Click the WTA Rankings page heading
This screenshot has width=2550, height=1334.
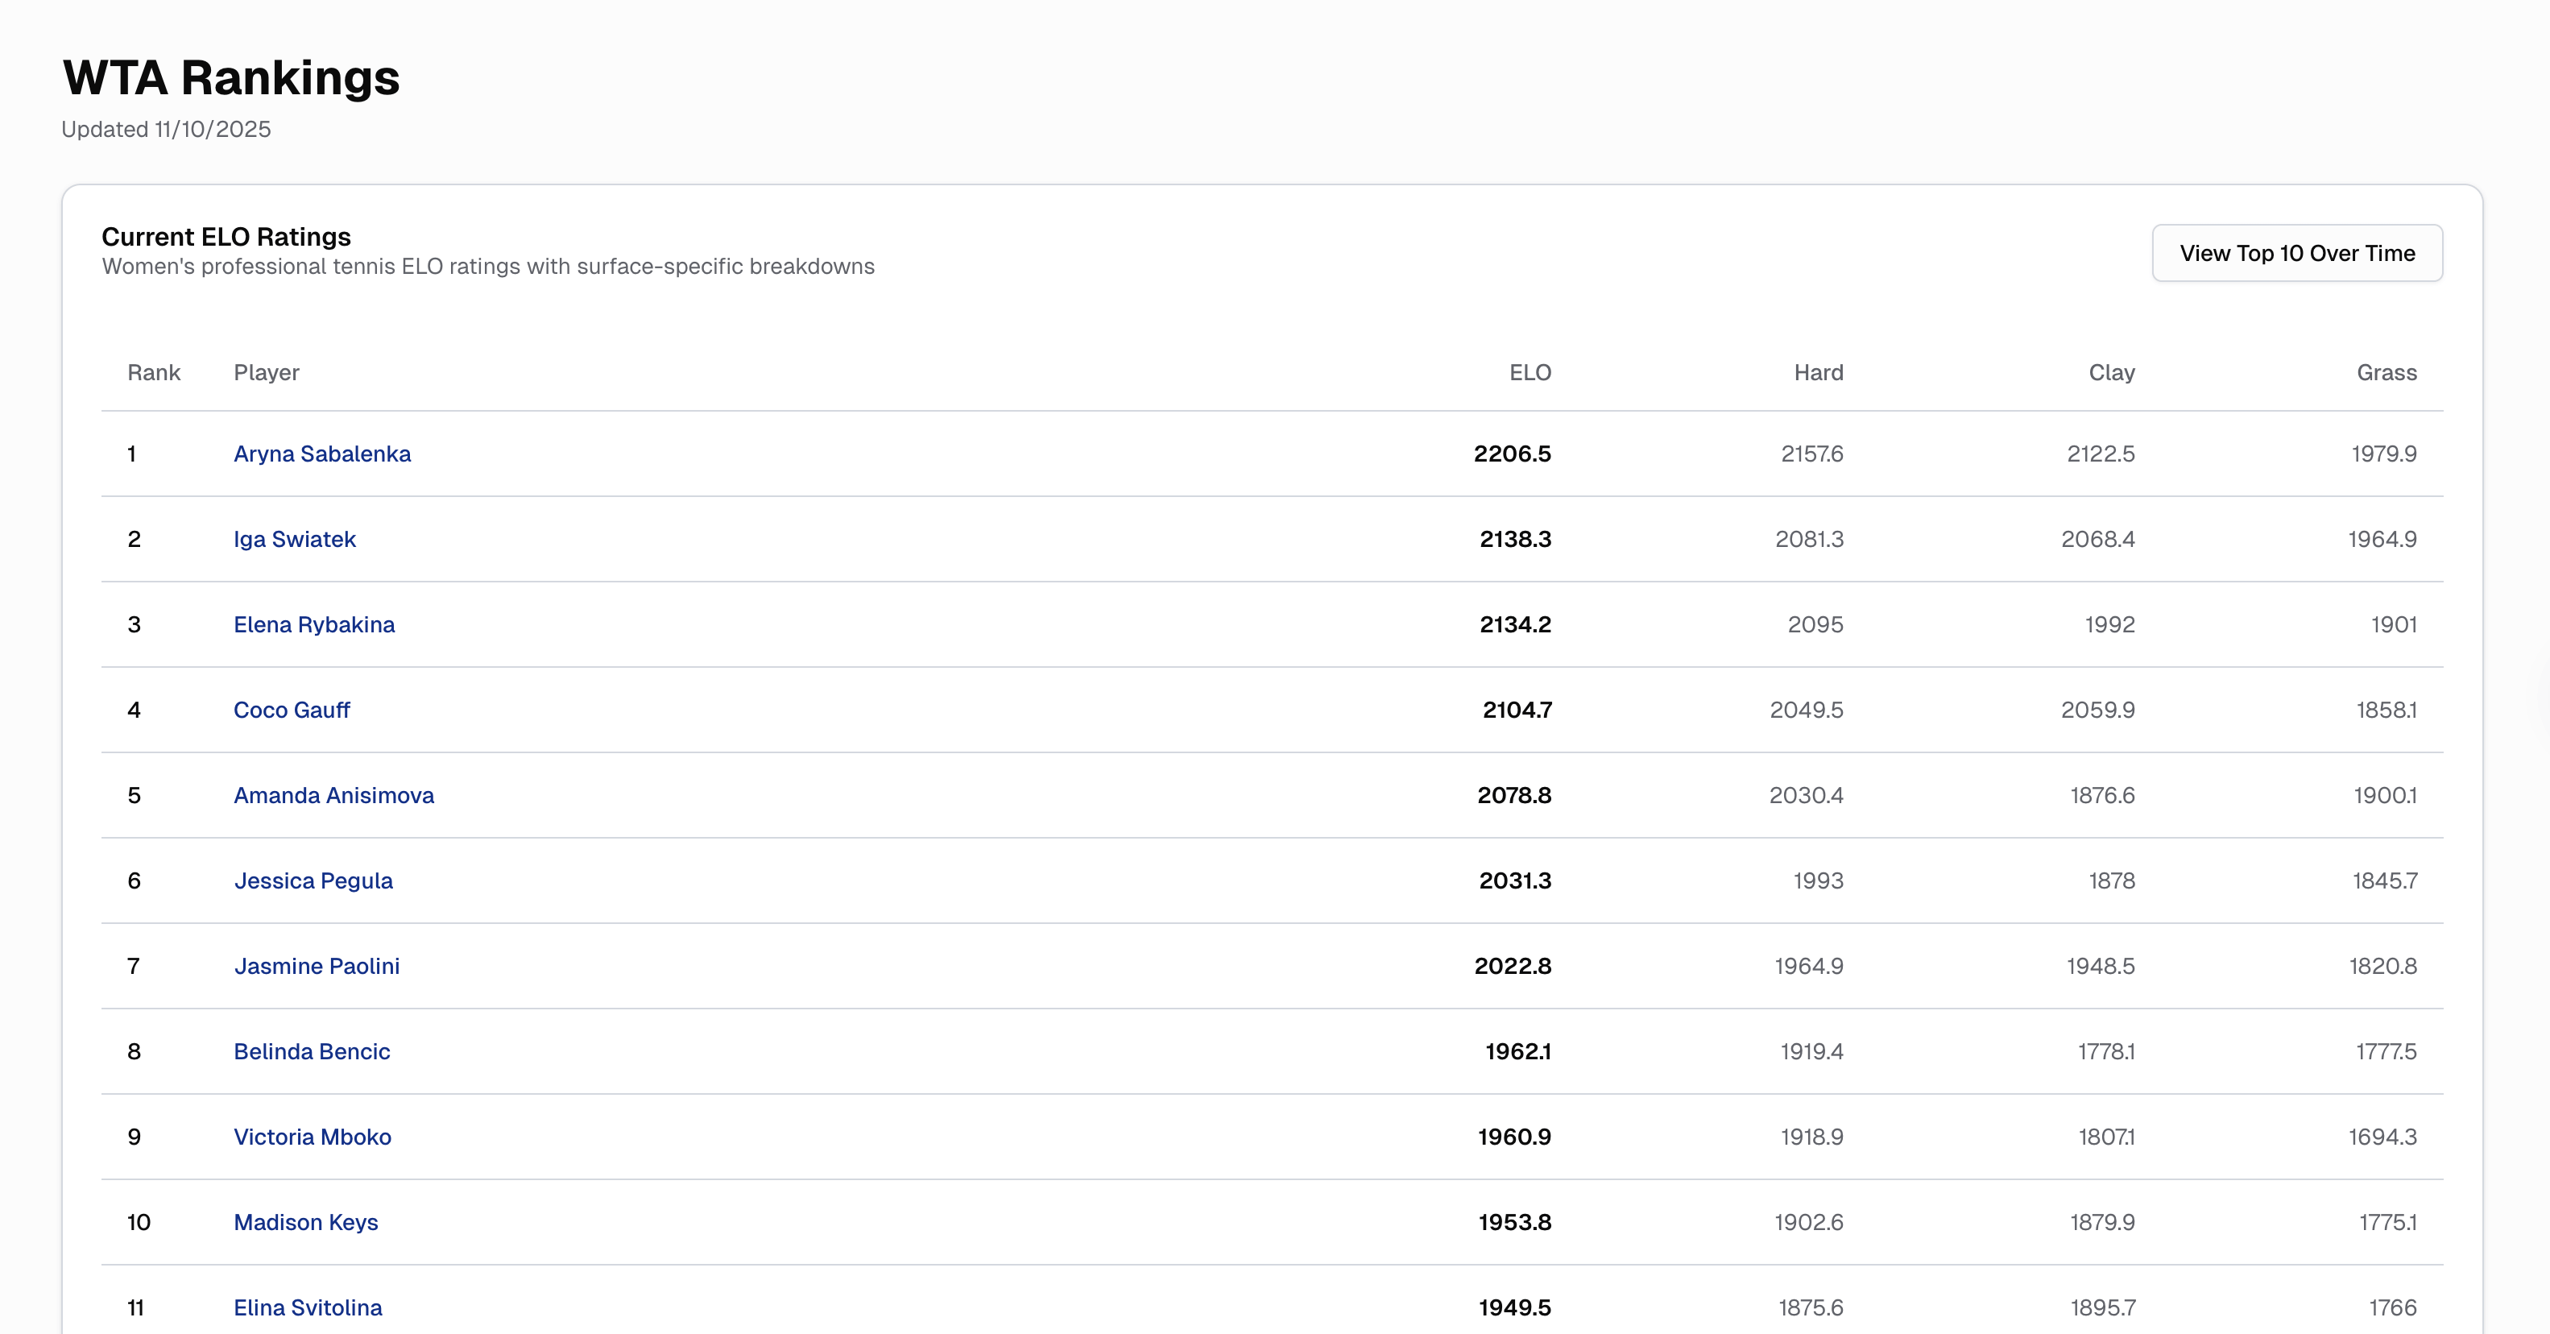(x=230, y=77)
